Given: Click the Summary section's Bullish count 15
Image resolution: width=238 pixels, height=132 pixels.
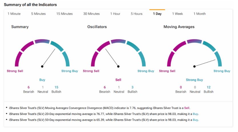Looking at the screenshot, I should click(56, 87).
